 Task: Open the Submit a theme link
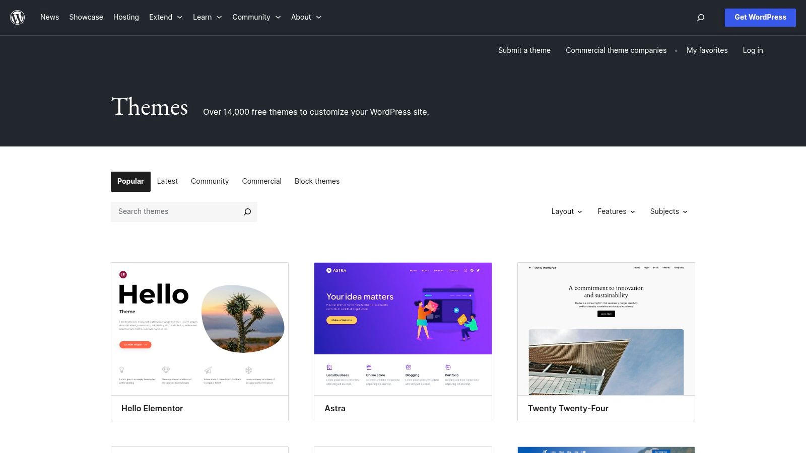524,50
